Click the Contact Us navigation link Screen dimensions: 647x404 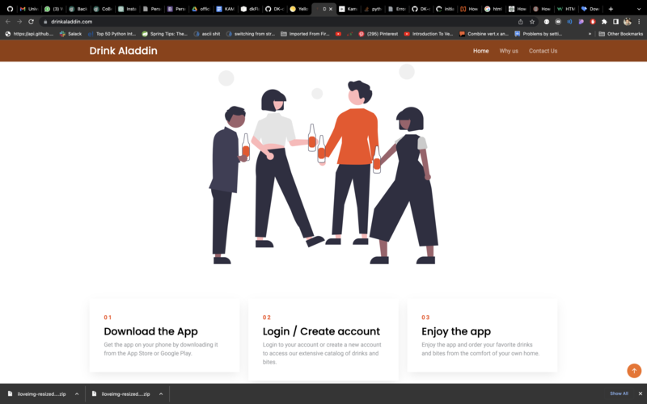point(543,51)
